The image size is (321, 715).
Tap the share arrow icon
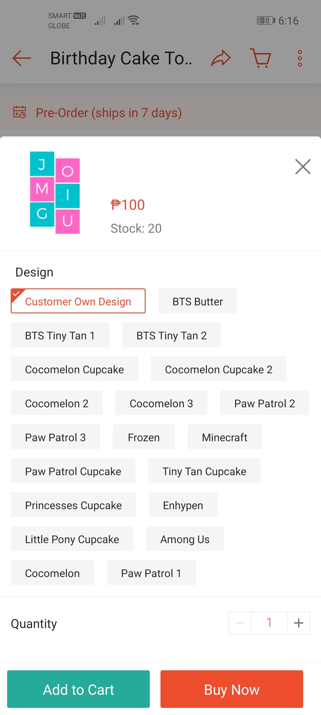(x=221, y=58)
